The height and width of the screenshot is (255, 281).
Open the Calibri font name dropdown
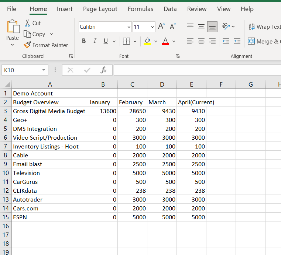click(129, 27)
